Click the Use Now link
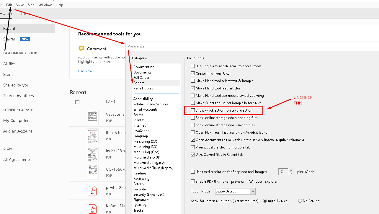This screenshot has height=214, width=379. [x=85, y=71]
